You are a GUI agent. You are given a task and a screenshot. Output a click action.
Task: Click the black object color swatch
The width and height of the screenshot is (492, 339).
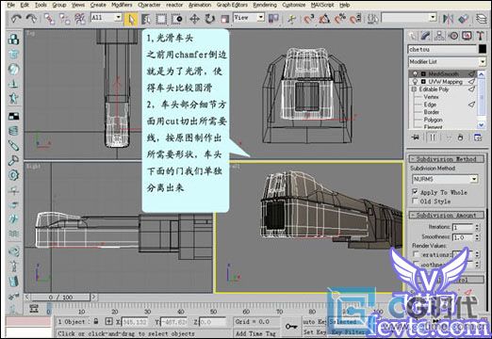(x=483, y=49)
